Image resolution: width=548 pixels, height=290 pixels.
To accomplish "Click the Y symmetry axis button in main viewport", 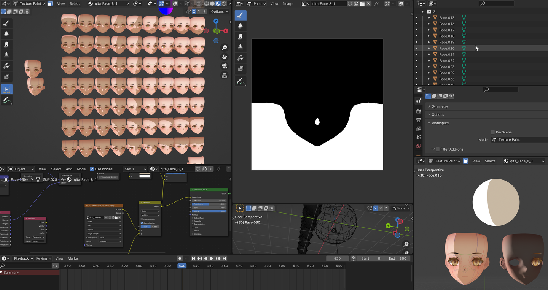I will (x=200, y=12).
